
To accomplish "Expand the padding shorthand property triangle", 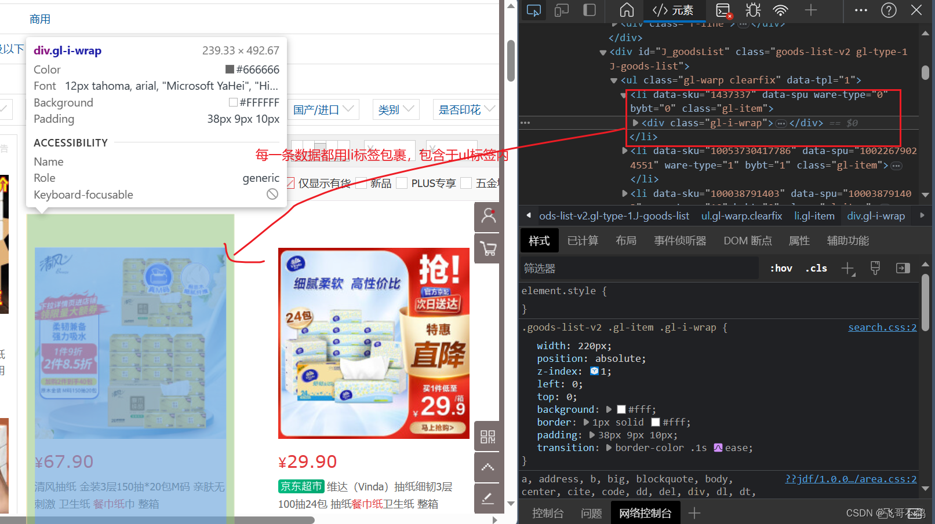I will click(x=592, y=435).
